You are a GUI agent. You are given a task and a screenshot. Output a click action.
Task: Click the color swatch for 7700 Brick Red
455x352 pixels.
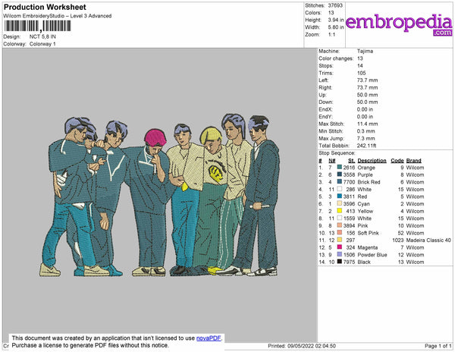point(340,182)
